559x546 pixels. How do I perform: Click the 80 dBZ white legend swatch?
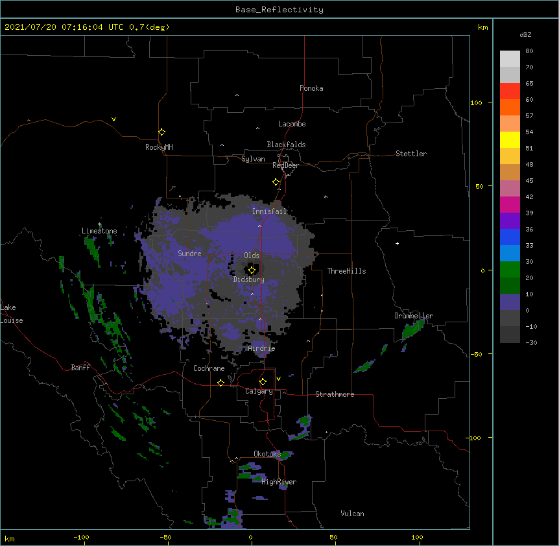click(510, 59)
